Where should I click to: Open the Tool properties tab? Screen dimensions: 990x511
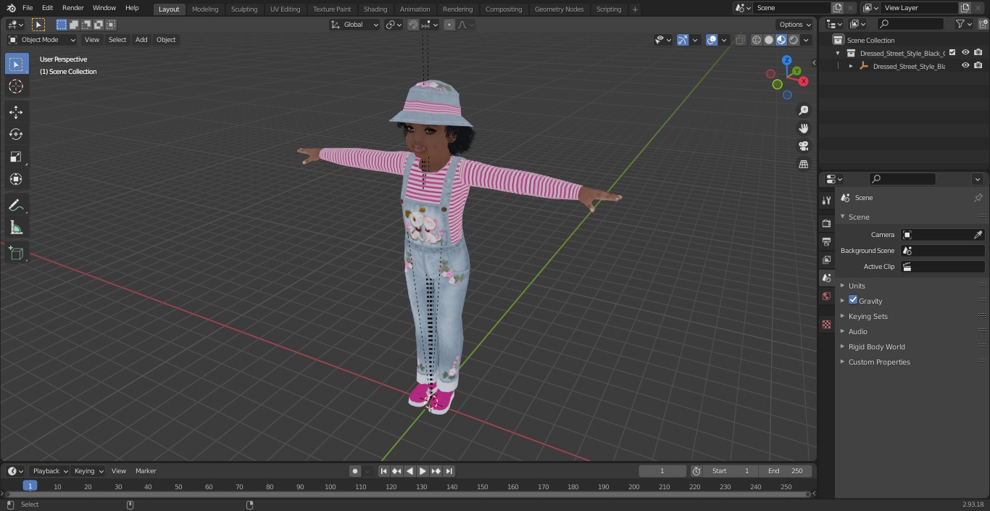[826, 200]
